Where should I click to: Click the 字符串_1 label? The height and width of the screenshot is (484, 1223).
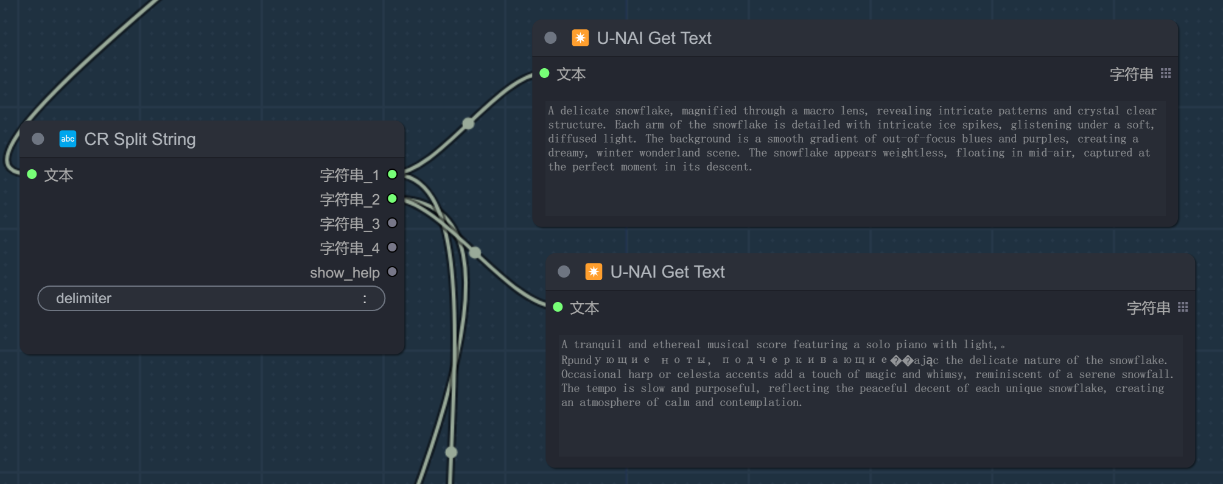(x=349, y=175)
